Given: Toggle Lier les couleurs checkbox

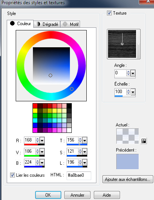Looking at the screenshot, I should pos(12,175).
